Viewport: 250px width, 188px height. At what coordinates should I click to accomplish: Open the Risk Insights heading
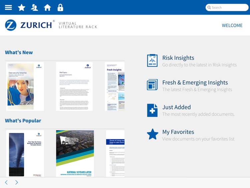tap(178, 58)
